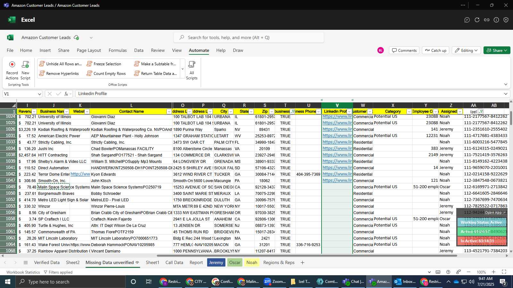This screenshot has width=513, height=288.
Task: Click the refresh icon in the Teams header
Action: point(477,20)
